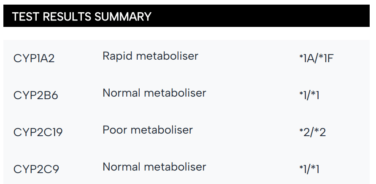Click the word metaboliser in CYP2B6 row
The width and height of the screenshot is (376, 184).
175,93
